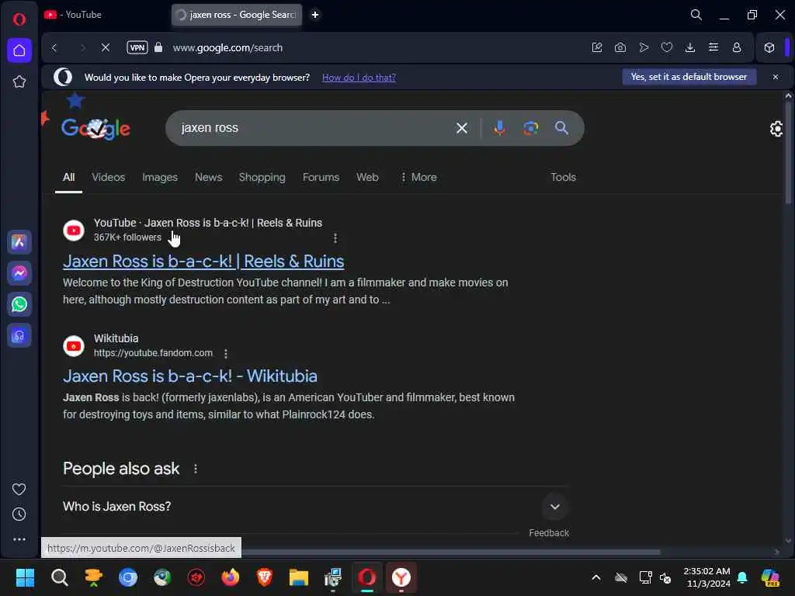This screenshot has width=795, height=596.
Task: Open Google quick settings gear
Action: tap(776, 129)
